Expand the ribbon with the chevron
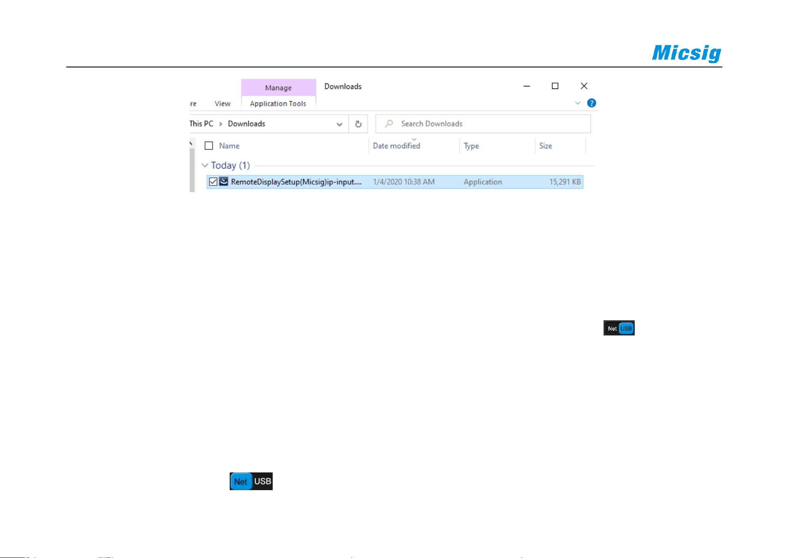This screenshot has width=789, height=558. click(577, 103)
